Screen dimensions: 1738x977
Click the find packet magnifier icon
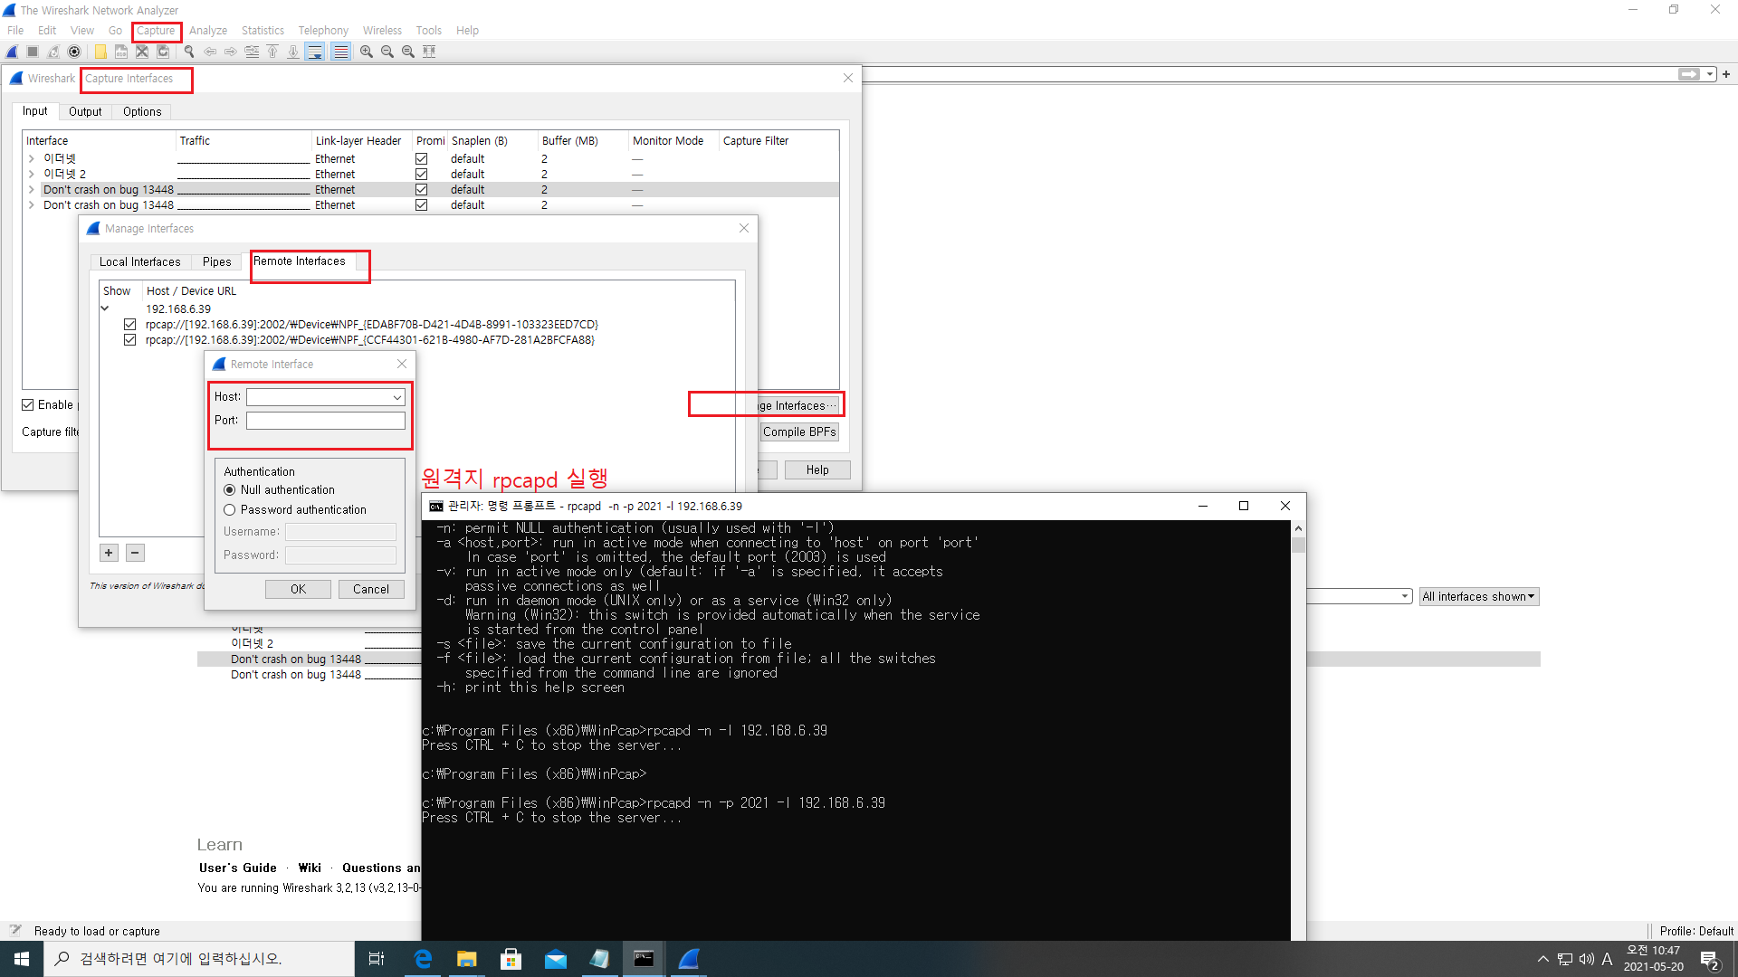pyautogui.click(x=189, y=52)
